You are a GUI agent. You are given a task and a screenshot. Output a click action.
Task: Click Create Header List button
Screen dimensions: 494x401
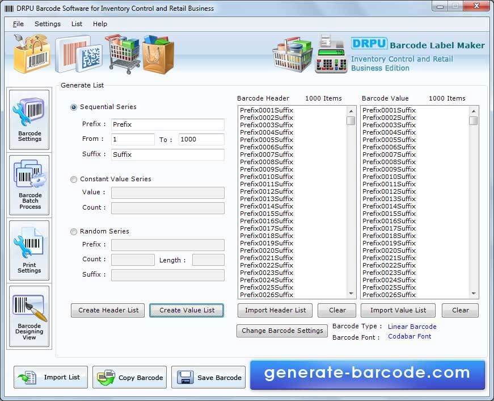point(108,310)
